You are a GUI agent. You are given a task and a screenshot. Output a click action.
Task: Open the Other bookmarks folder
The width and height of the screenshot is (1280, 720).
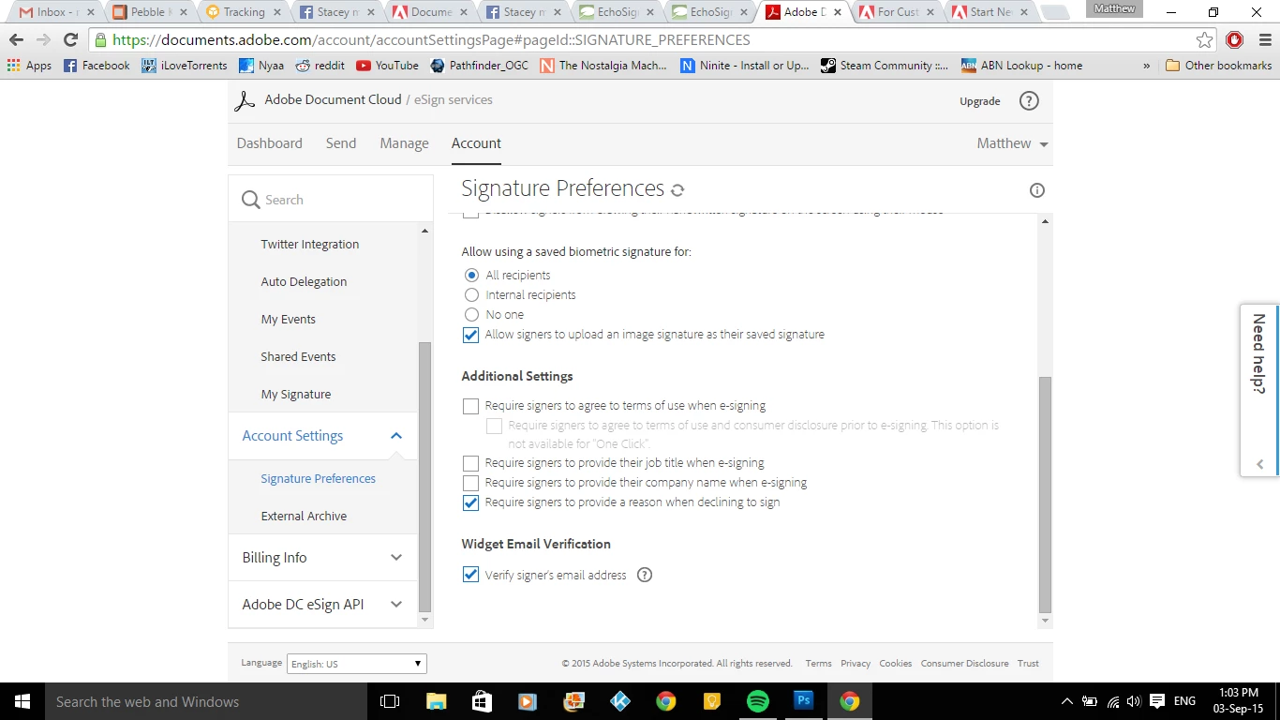(1218, 66)
